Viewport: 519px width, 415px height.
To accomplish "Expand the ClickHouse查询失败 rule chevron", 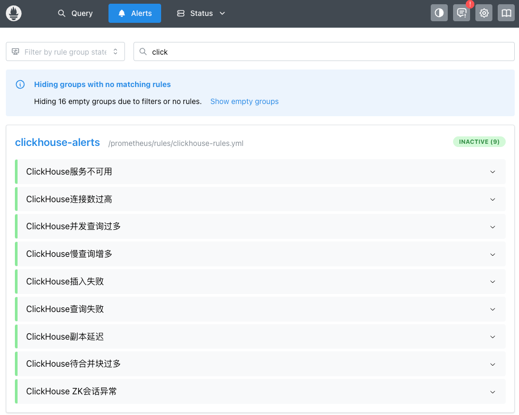I will point(492,309).
